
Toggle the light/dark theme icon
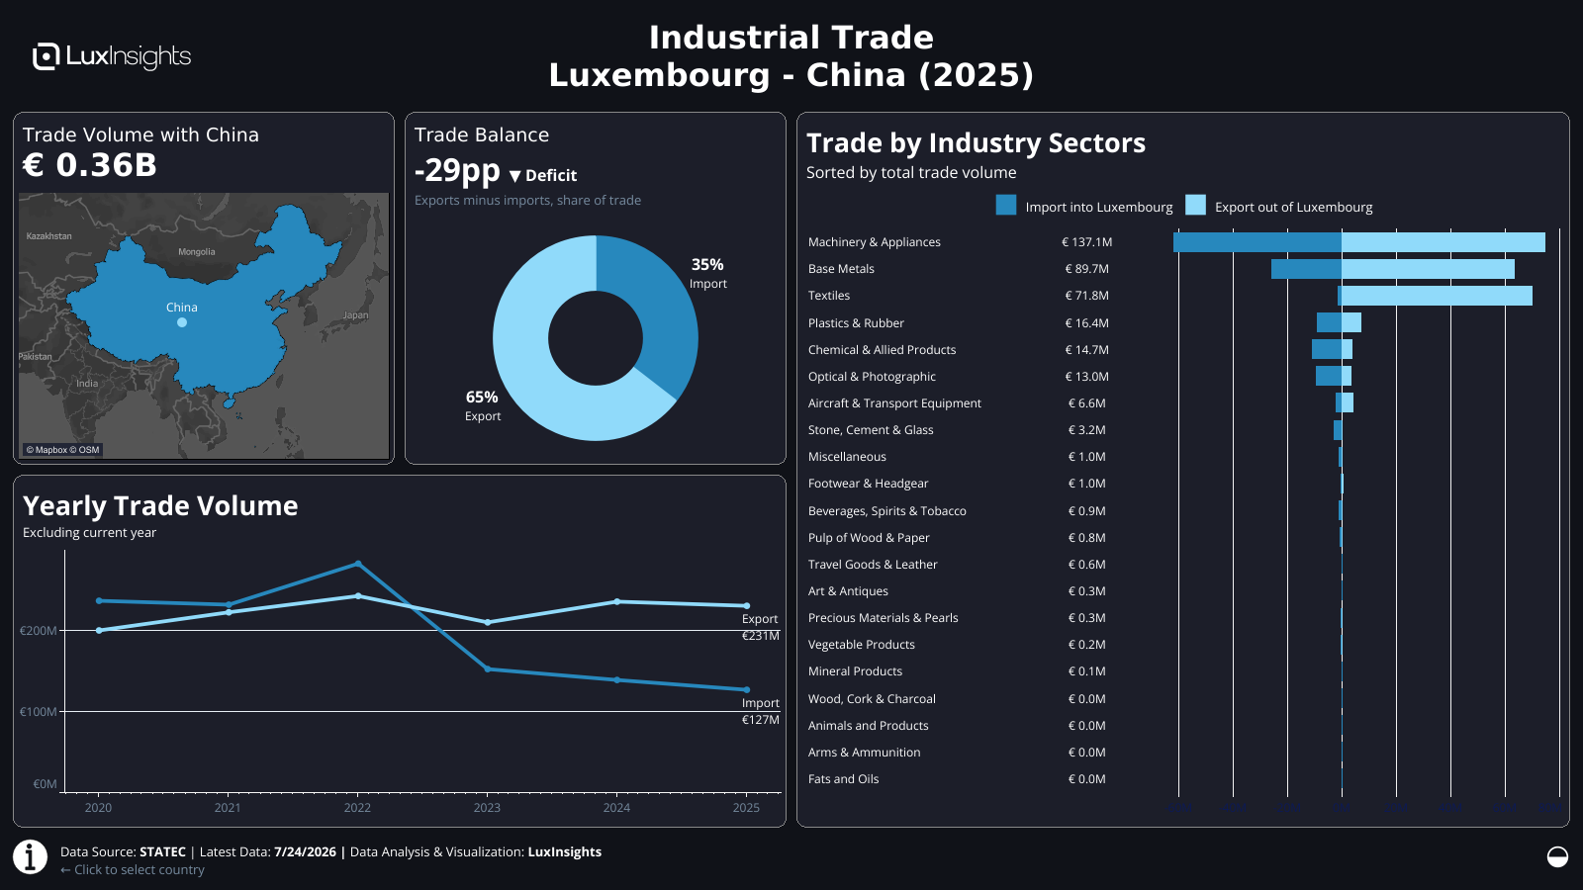(1557, 856)
